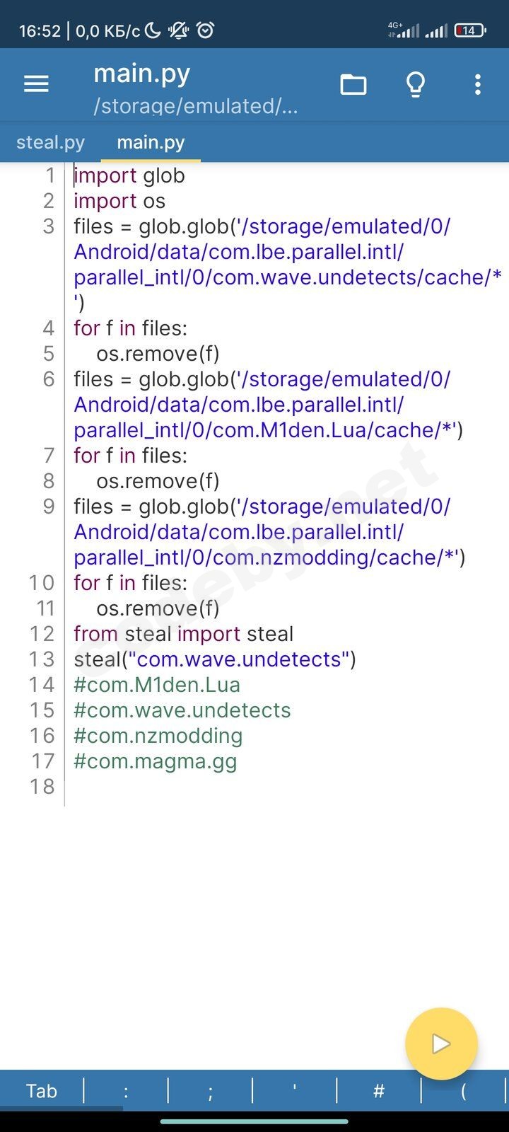Insert a colon from the shortcut bar
Viewport: 509px width, 1132px height.
coord(126,1091)
